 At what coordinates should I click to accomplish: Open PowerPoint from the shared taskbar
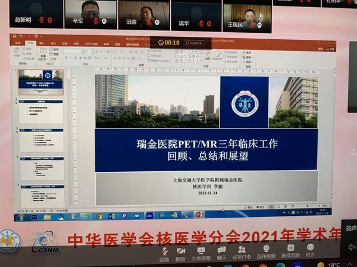point(199,215)
